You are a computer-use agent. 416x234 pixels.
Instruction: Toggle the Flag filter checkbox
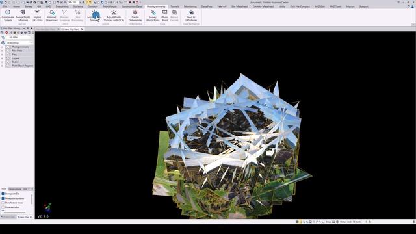[x=8, y=55]
